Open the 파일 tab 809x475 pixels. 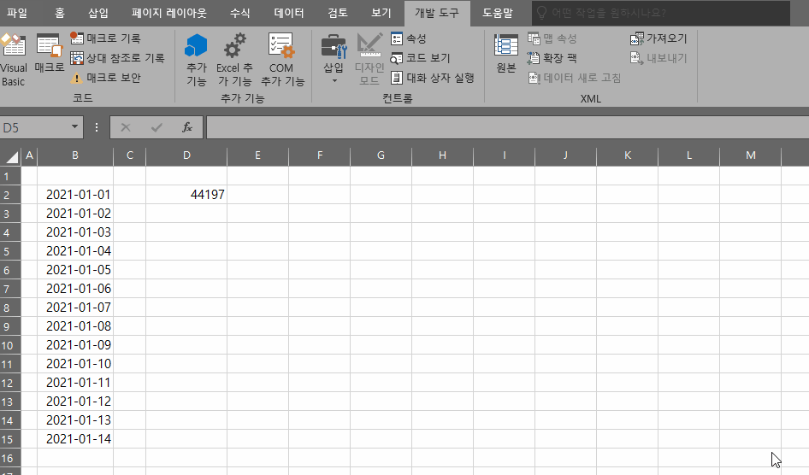coord(17,13)
